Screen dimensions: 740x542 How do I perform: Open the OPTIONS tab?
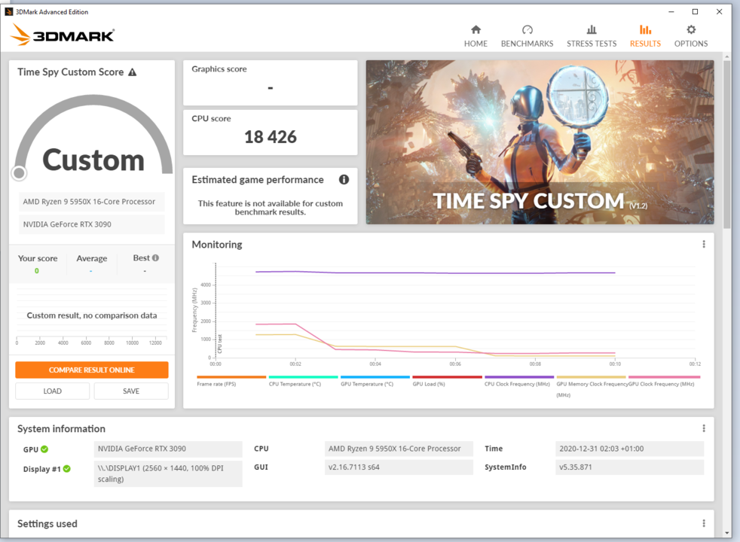pos(690,36)
